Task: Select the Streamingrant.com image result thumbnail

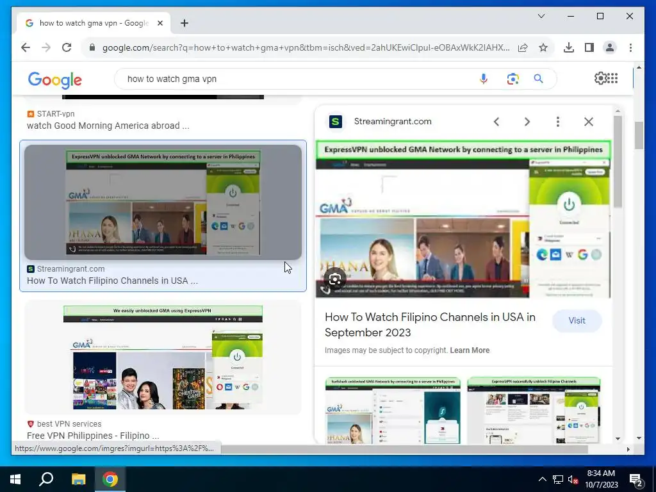Action: (x=163, y=202)
